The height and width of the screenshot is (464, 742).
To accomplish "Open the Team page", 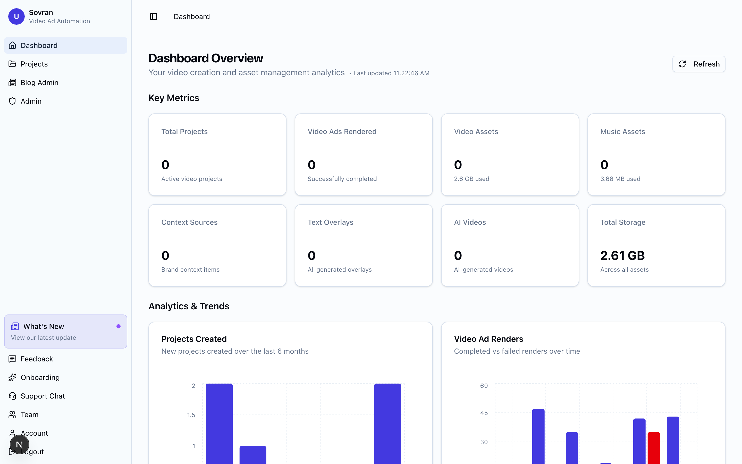I will point(66,415).
